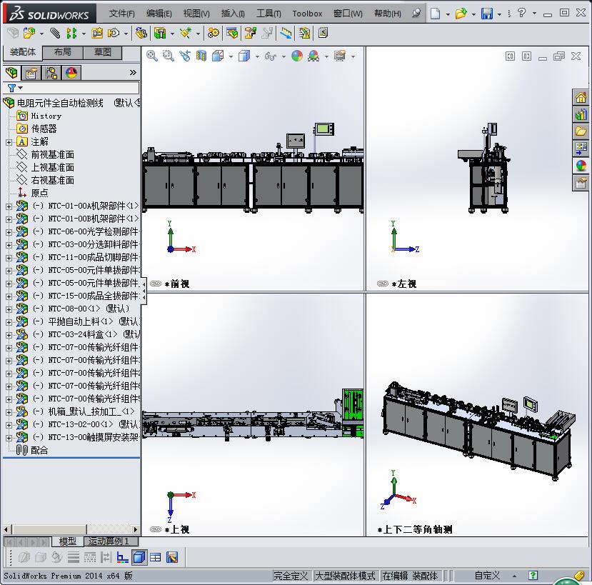
Task: Expand the NTC-01-00A机架部件 tree node
Action: point(9,206)
